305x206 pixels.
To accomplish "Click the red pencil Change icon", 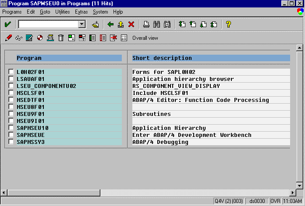I will pos(8,38).
